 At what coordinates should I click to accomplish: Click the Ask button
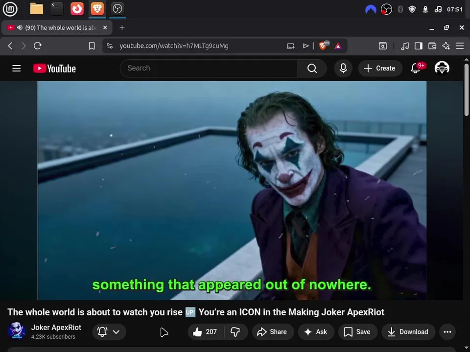[316, 331]
